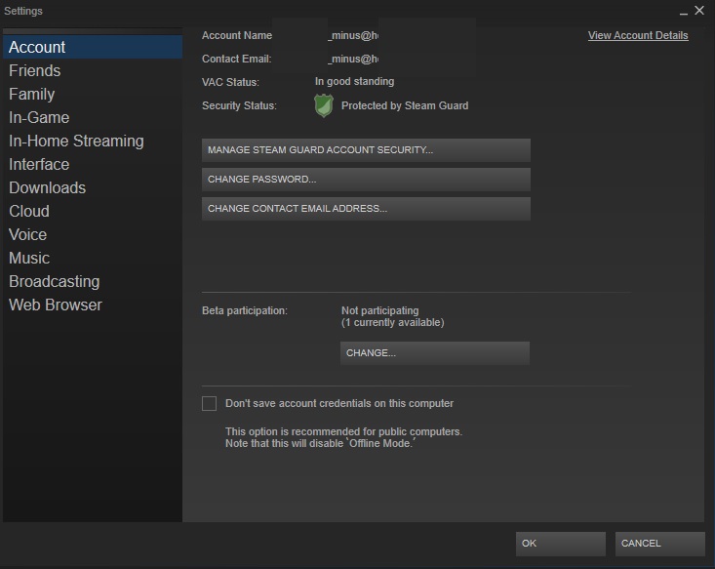Screen dimensions: 715x569
Task: Select the Cloud settings category
Action: (x=93, y=211)
